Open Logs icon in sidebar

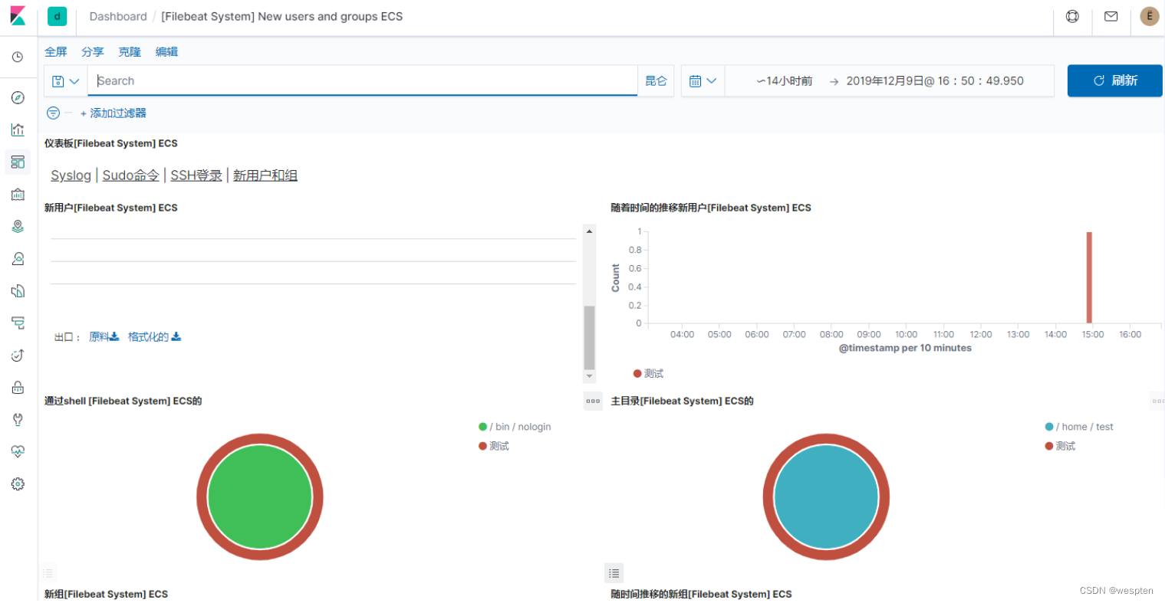click(18, 323)
